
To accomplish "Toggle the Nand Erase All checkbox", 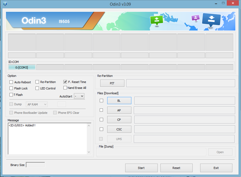I will pyautogui.click(x=65, y=88).
